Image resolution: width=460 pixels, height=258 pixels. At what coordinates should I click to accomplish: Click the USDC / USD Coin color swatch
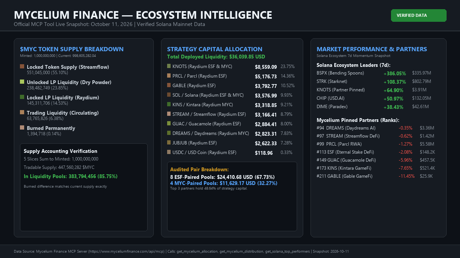pyautogui.click(x=169, y=152)
